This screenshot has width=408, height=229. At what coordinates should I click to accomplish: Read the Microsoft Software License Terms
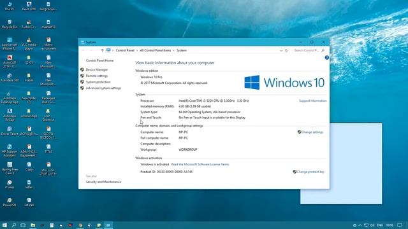coord(200,164)
